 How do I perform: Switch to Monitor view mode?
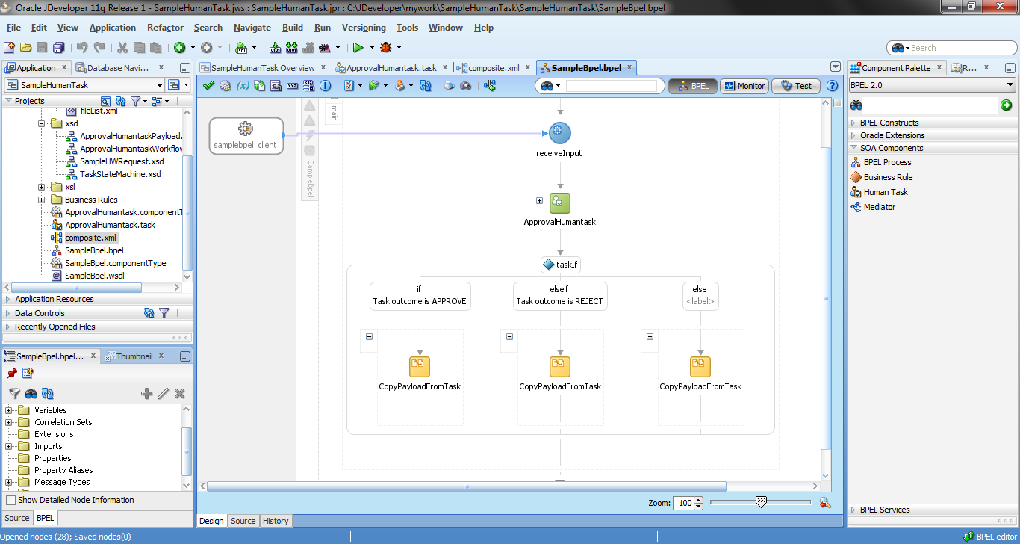(x=744, y=85)
